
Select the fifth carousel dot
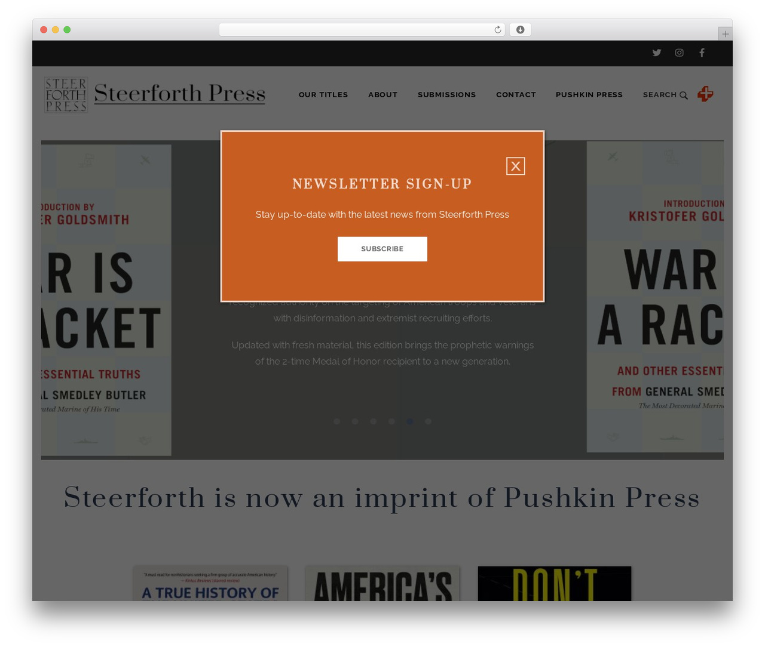(x=410, y=421)
